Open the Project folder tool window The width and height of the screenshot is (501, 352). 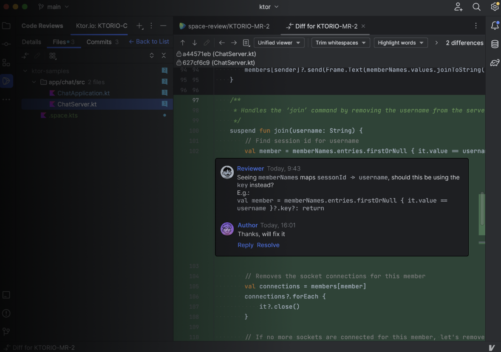coord(6,26)
